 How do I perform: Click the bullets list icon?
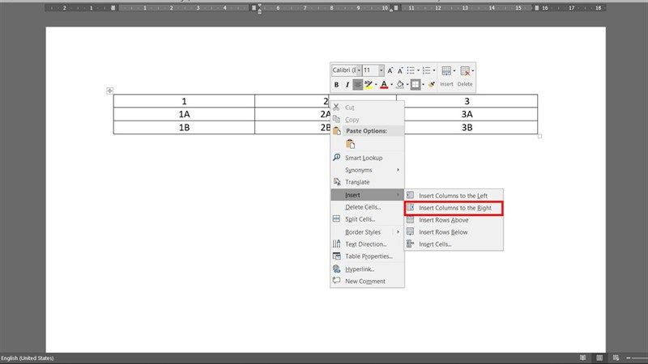[411, 71]
